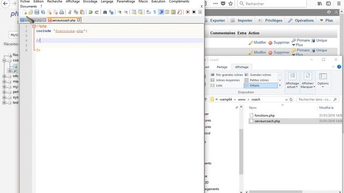Undo the last edit in Notepad++

tap(90, 12)
